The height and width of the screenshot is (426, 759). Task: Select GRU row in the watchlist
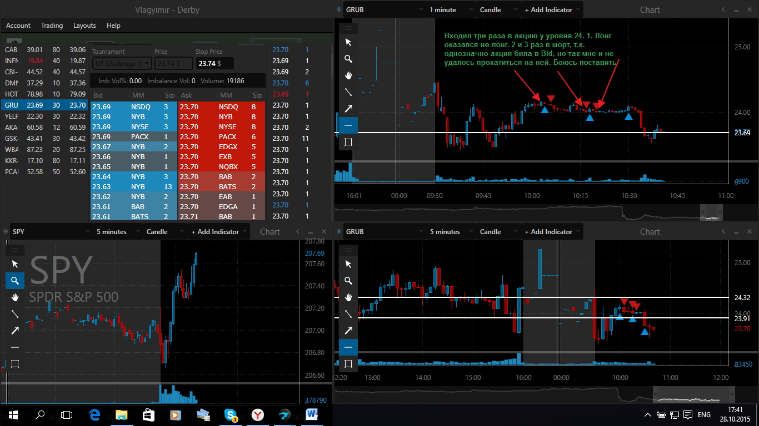[44, 105]
